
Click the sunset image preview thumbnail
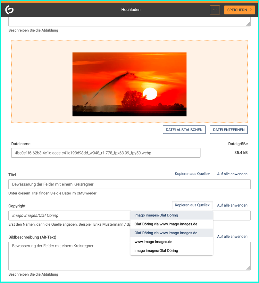pos(129,84)
